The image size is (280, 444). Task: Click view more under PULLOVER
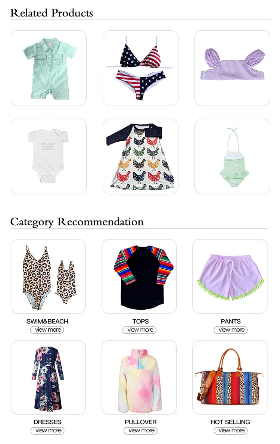click(x=141, y=431)
